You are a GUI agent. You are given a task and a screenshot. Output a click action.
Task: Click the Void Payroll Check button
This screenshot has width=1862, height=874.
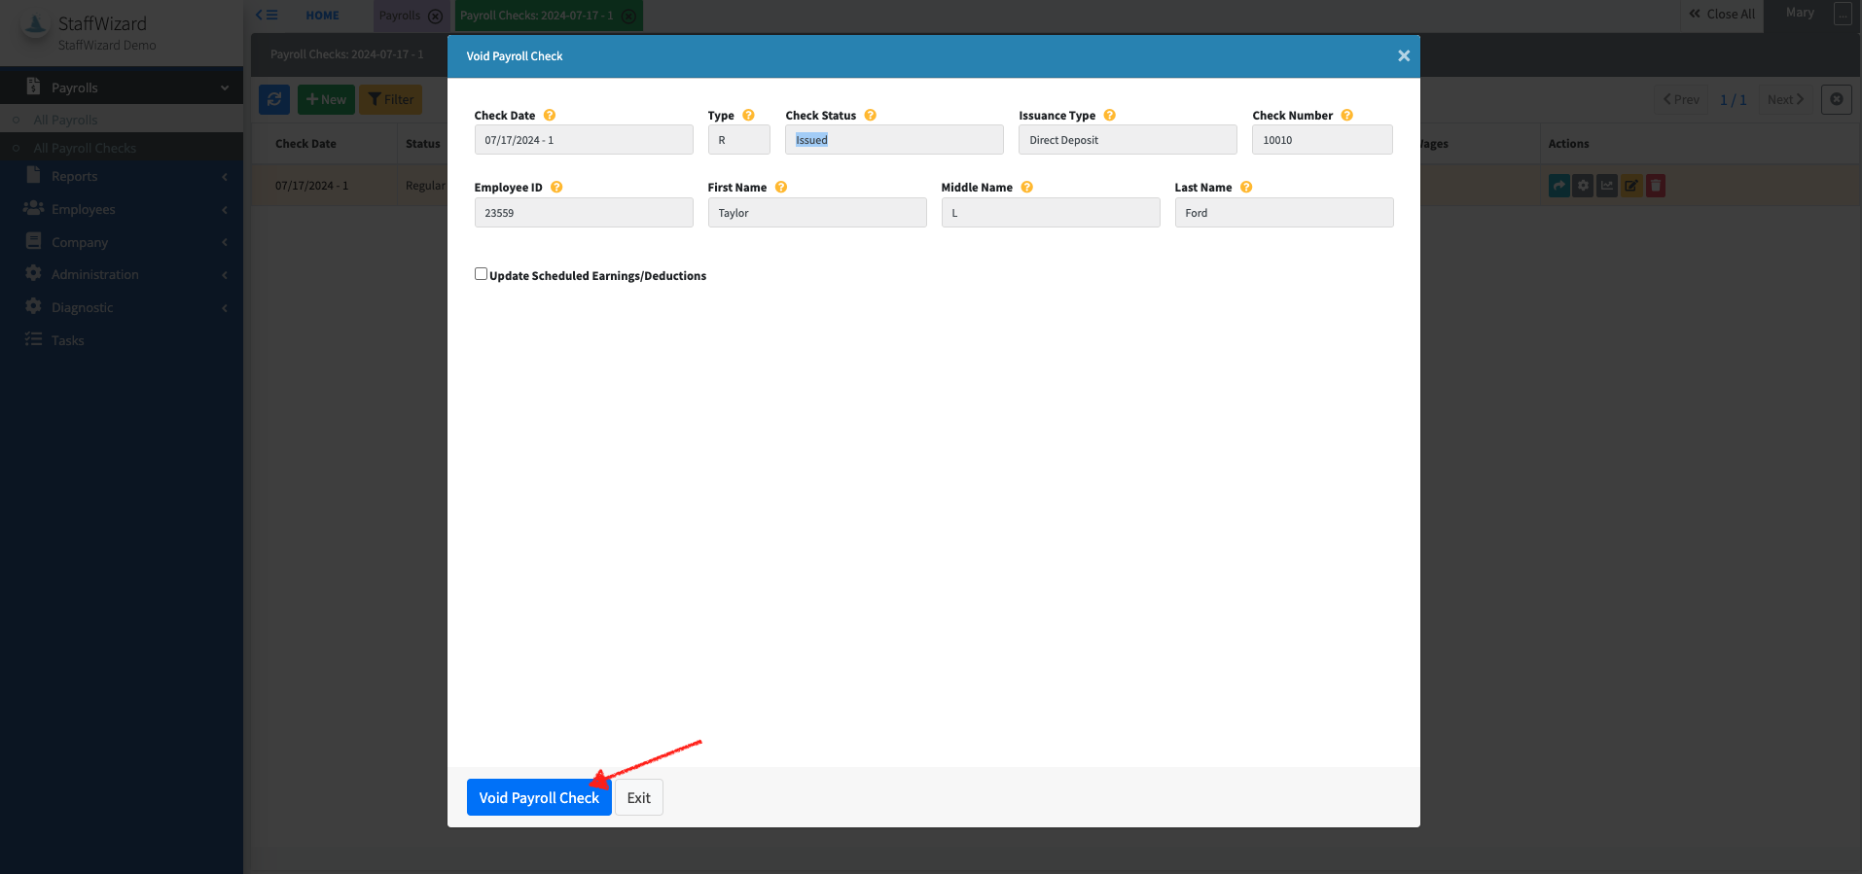(x=538, y=797)
